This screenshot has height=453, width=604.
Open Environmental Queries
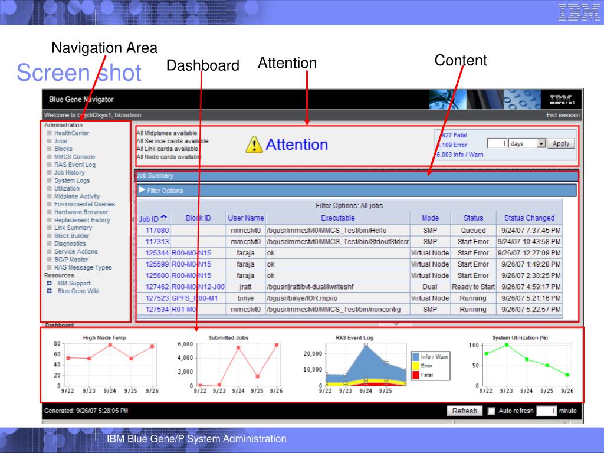(x=84, y=204)
